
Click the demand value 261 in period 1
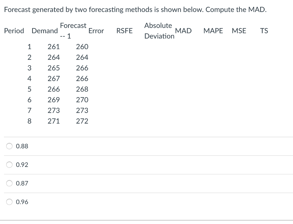point(54,47)
